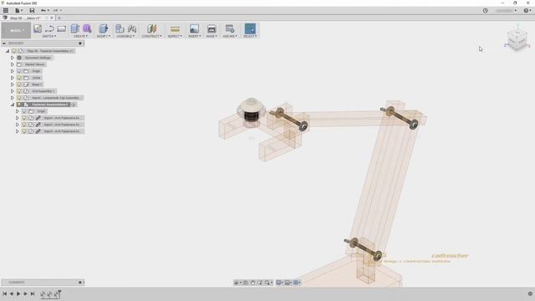
Task: Click the Insert image icon
Action: (x=194, y=28)
